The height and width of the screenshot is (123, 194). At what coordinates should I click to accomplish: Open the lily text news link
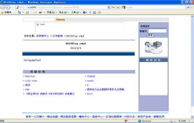pyautogui.click(x=31, y=81)
